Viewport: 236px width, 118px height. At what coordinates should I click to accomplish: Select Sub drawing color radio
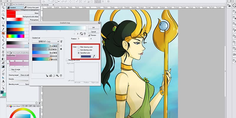coord(78,50)
